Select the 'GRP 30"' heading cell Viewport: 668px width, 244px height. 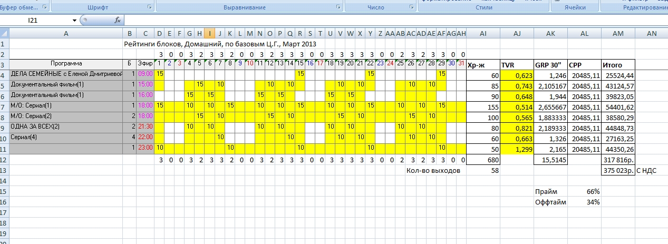pyautogui.click(x=550, y=64)
